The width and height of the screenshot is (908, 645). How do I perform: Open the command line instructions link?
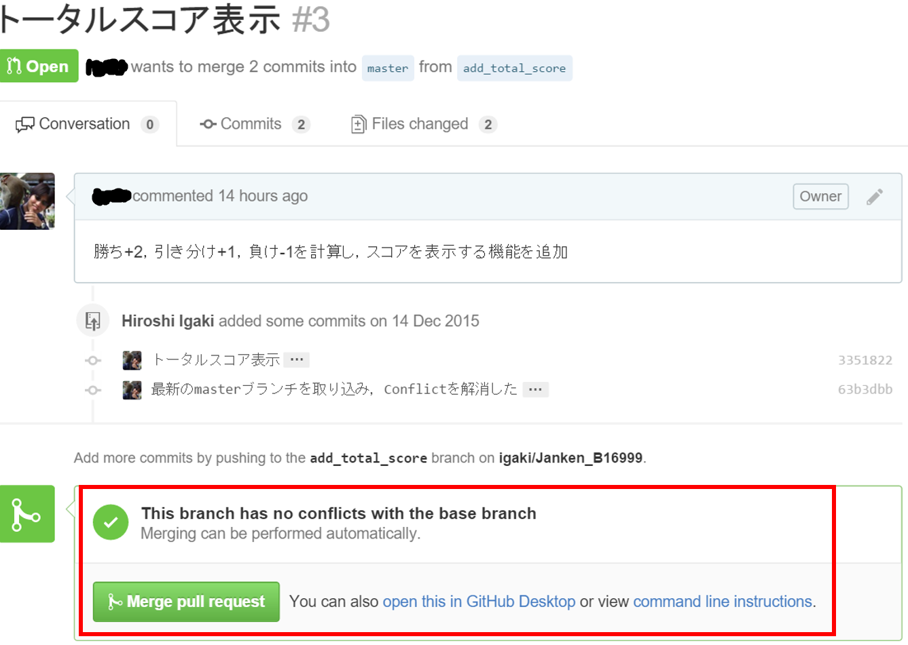[723, 602]
